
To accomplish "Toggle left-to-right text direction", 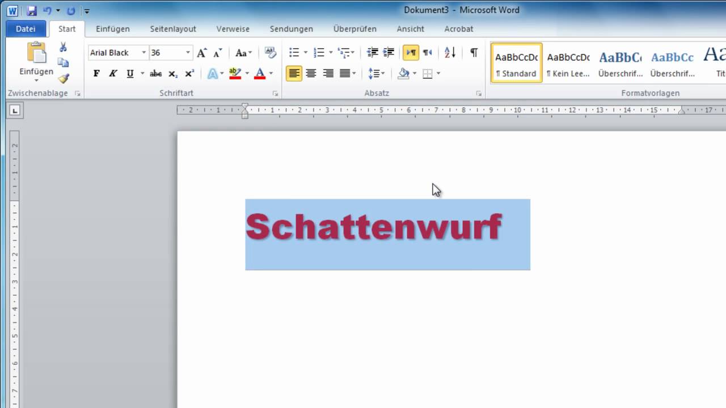I will click(411, 53).
